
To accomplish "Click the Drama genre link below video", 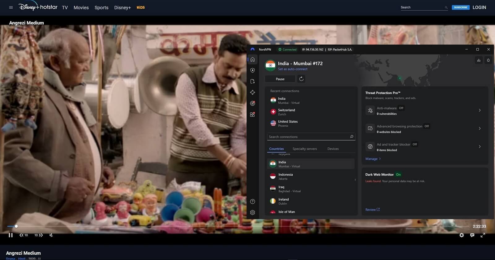I will [x=11, y=258].
